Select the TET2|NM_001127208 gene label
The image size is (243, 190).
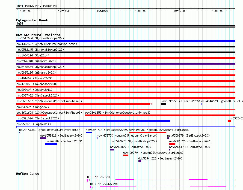[x=103, y=184]
